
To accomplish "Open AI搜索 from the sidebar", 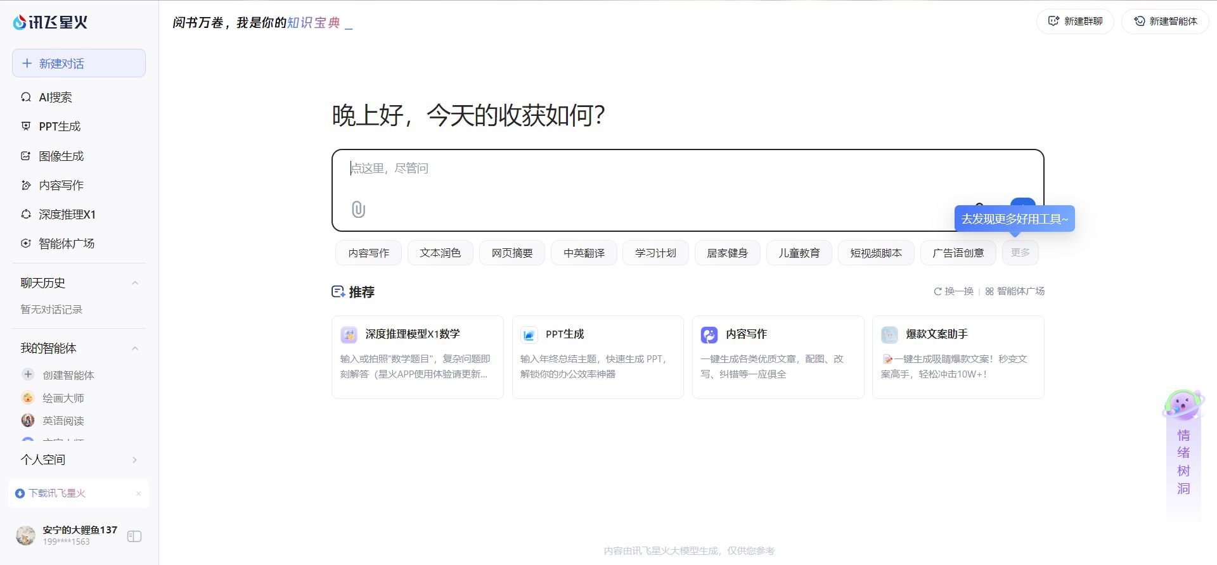I will (x=55, y=98).
